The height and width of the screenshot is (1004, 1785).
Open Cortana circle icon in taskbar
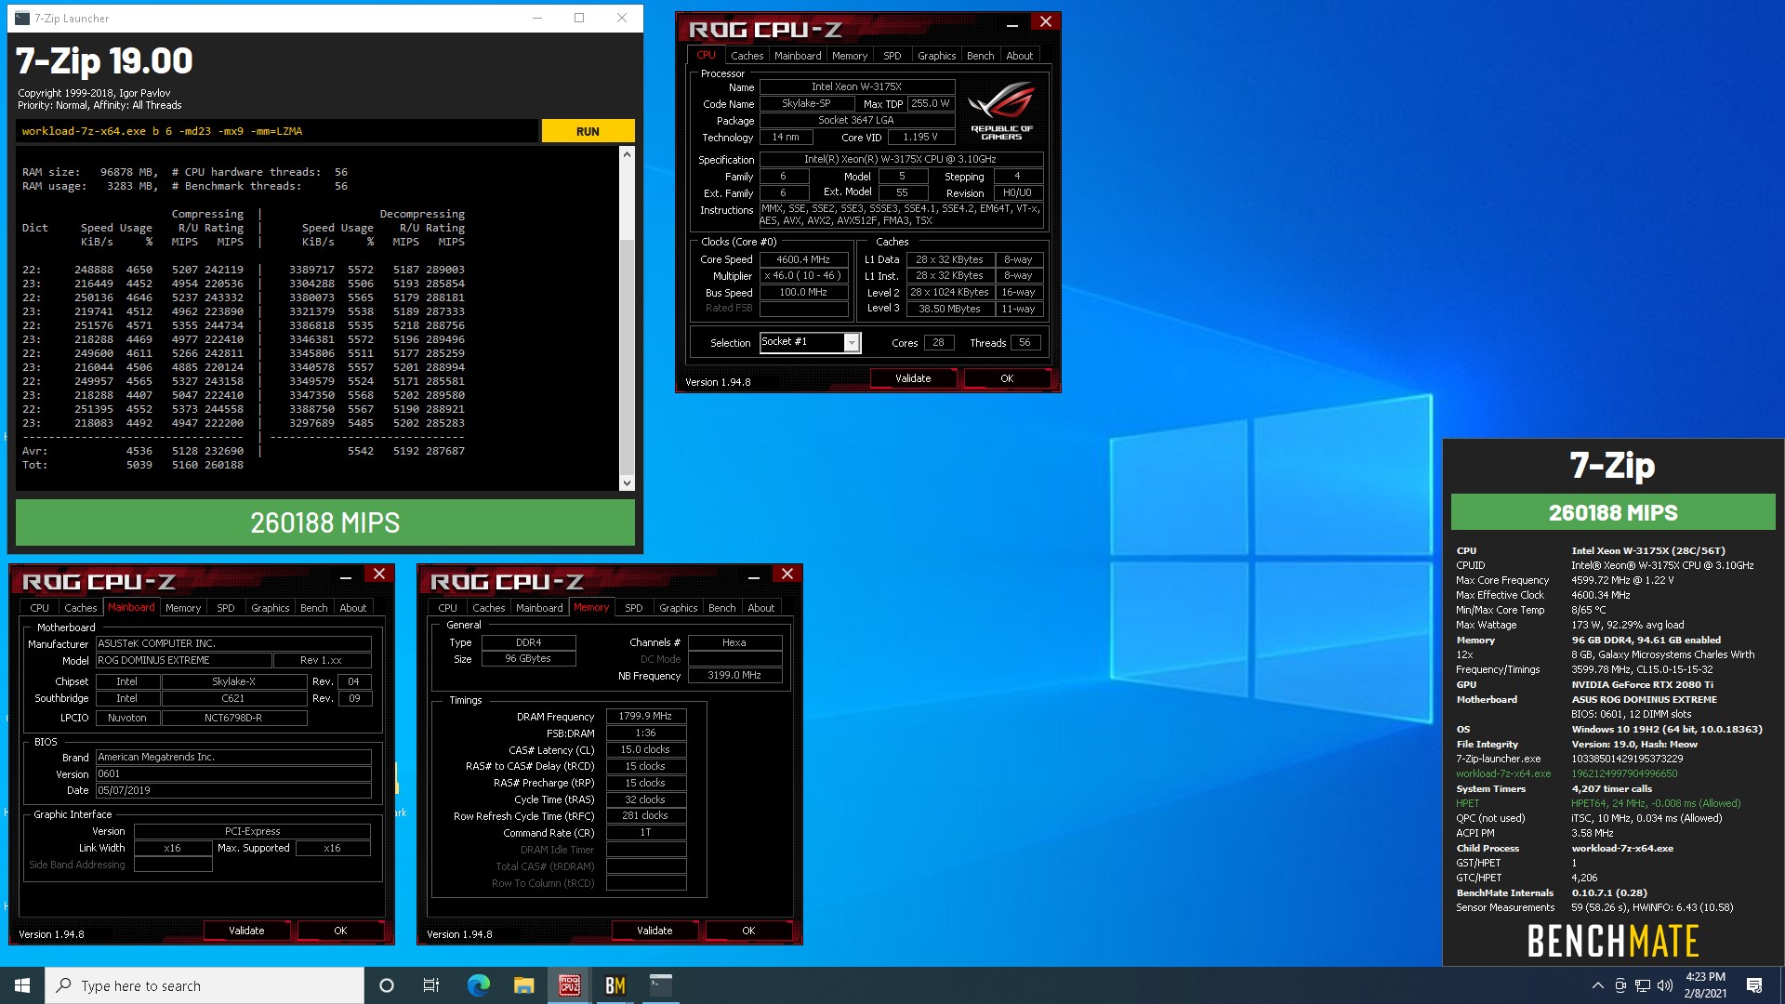point(387,985)
